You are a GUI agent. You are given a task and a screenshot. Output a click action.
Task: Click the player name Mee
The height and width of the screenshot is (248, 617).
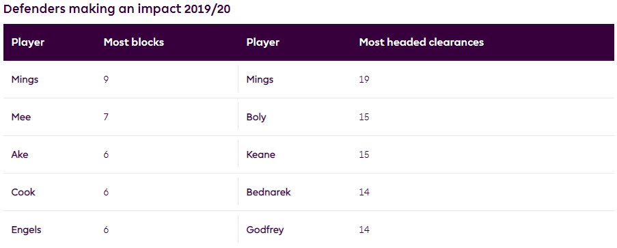point(21,118)
